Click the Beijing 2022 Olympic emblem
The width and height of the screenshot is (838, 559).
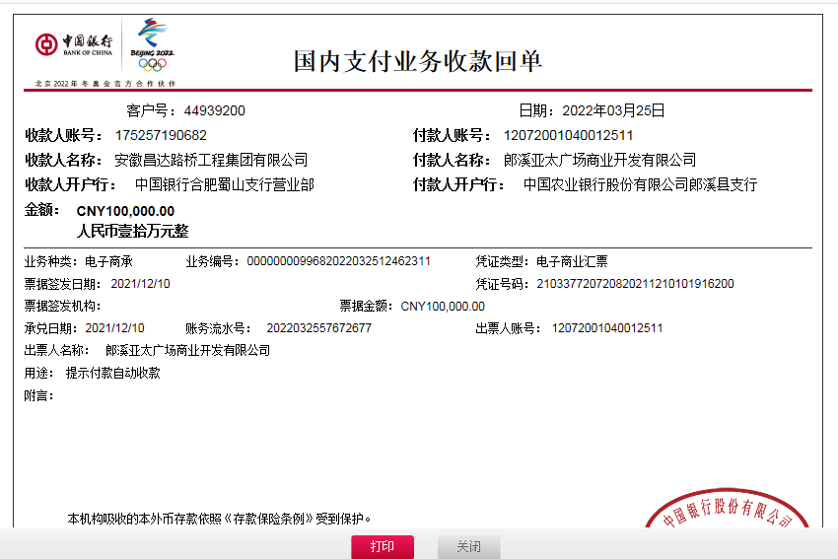point(152,45)
